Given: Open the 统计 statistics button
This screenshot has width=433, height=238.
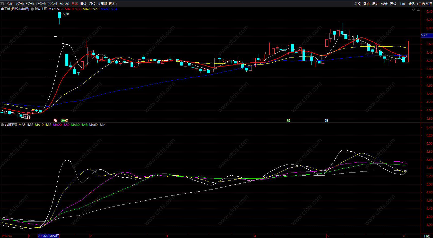Looking at the screenshot, I should coord(384,4).
